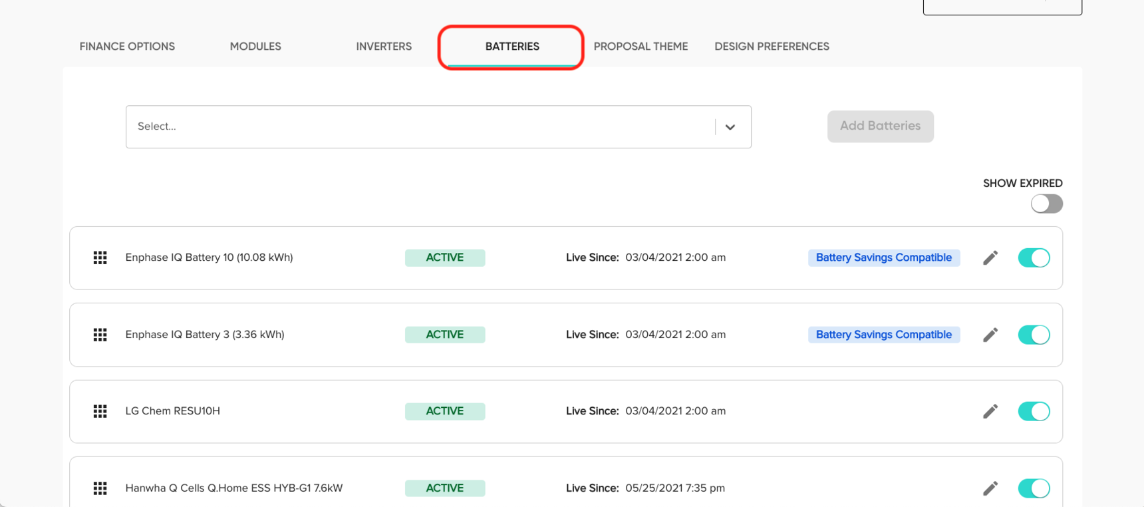This screenshot has height=507, width=1144.
Task: Edit LG Chem RESU10H with pencil icon
Action: [x=990, y=411]
